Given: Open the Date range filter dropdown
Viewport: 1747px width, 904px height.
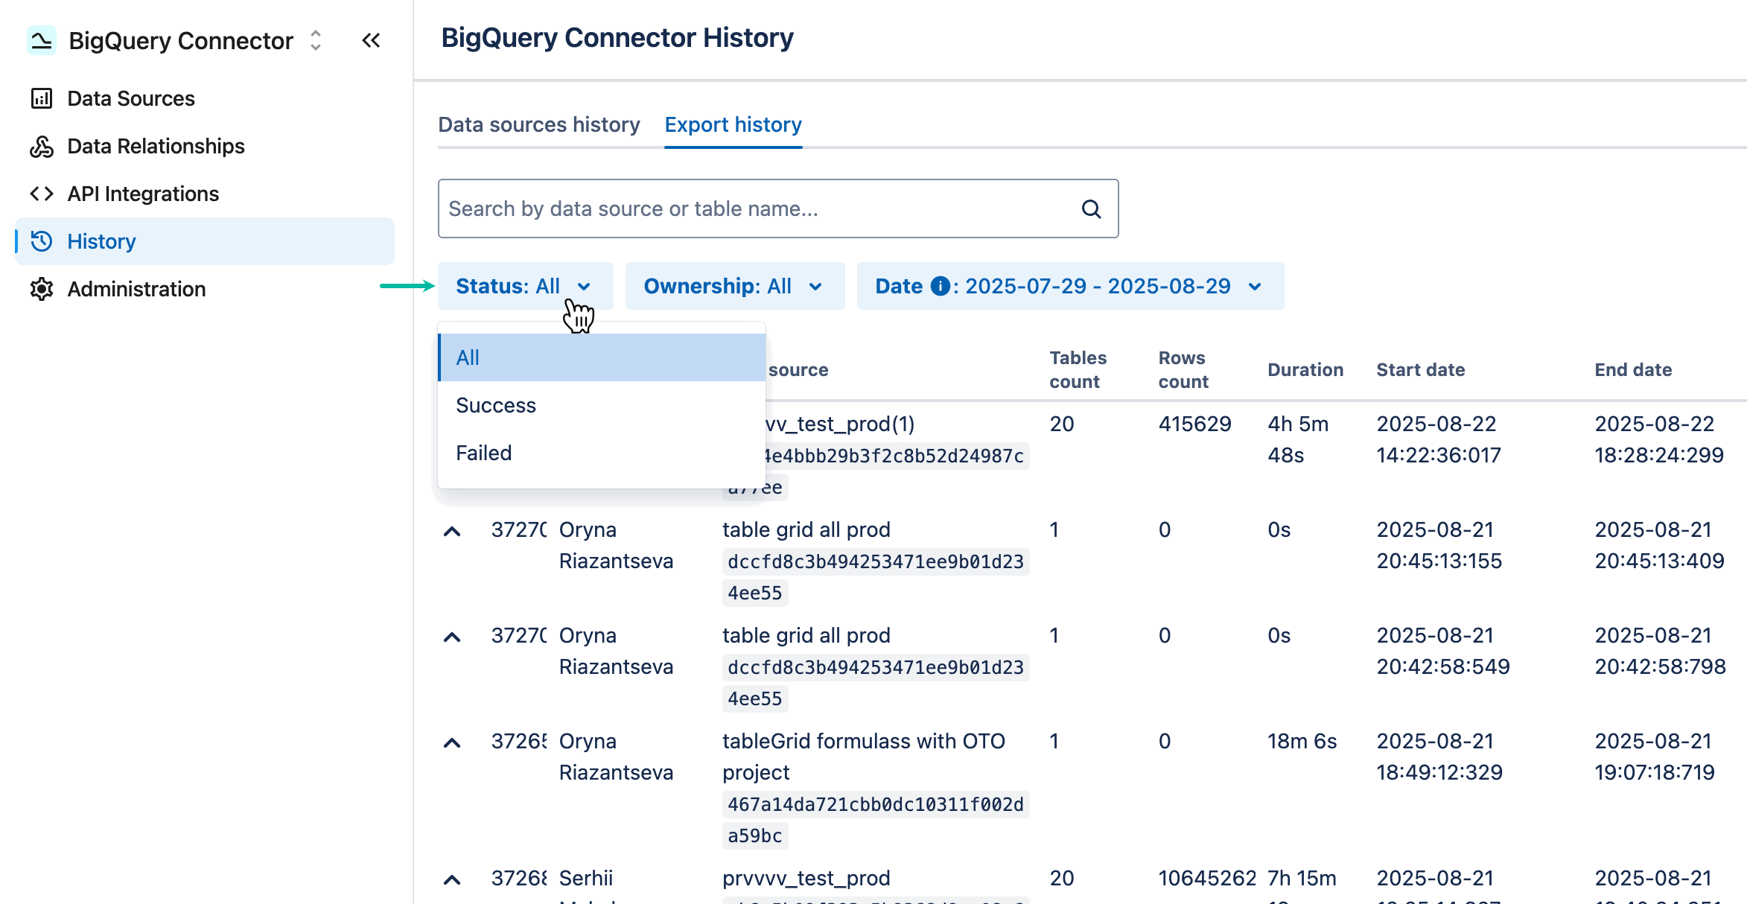Looking at the screenshot, I should pyautogui.click(x=1069, y=286).
